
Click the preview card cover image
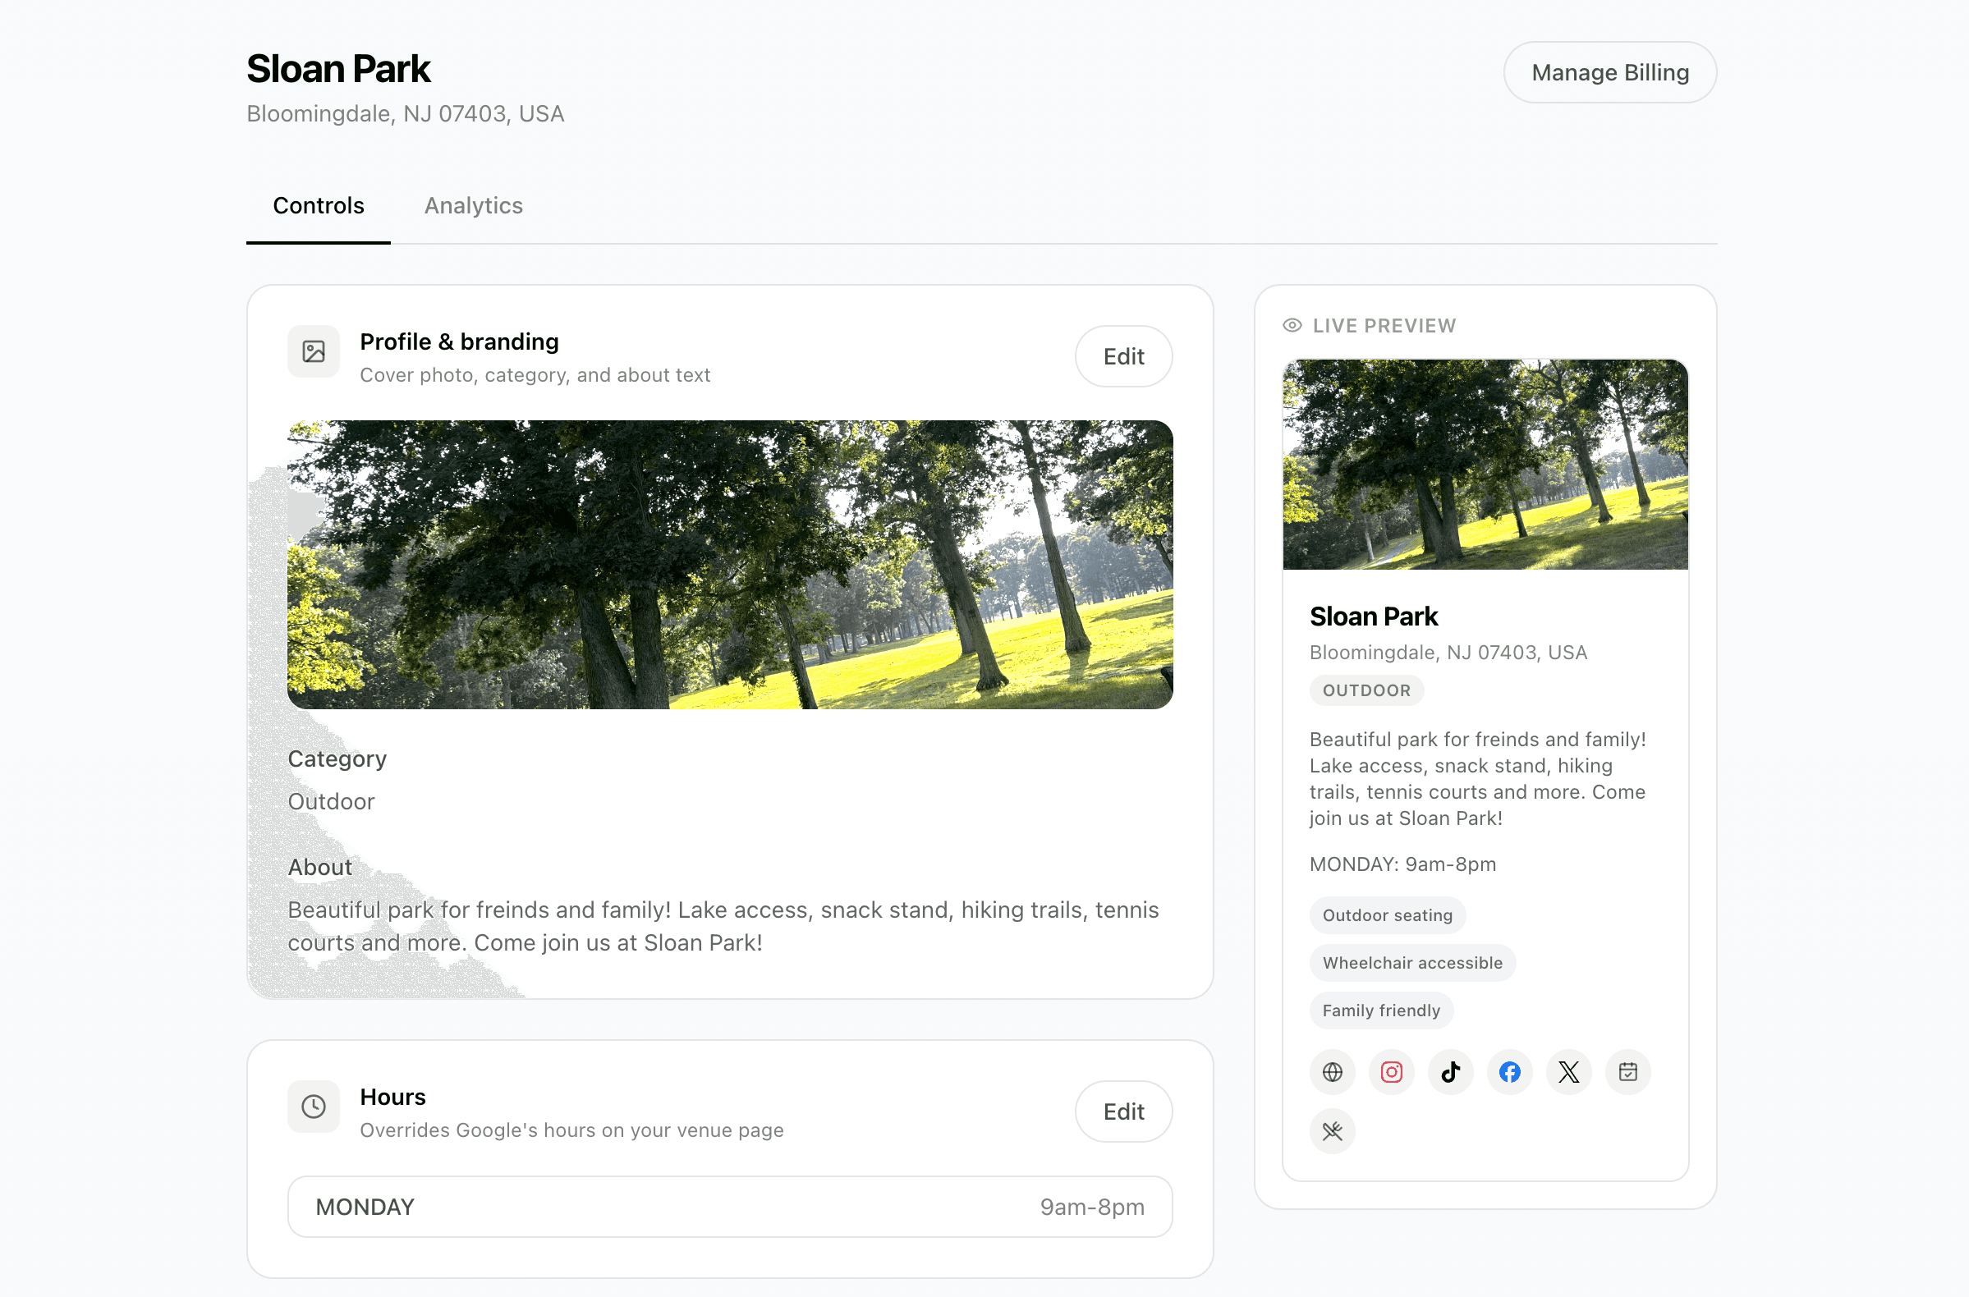point(1485,465)
